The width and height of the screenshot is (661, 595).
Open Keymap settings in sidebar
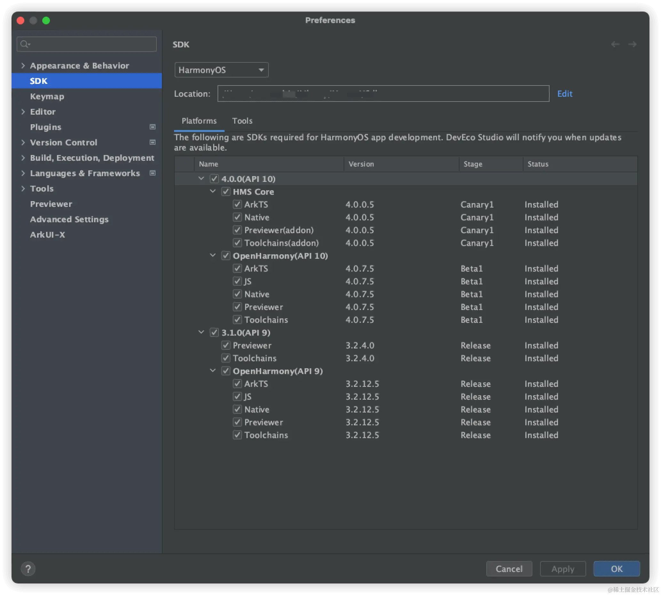pyautogui.click(x=47, y=96)
